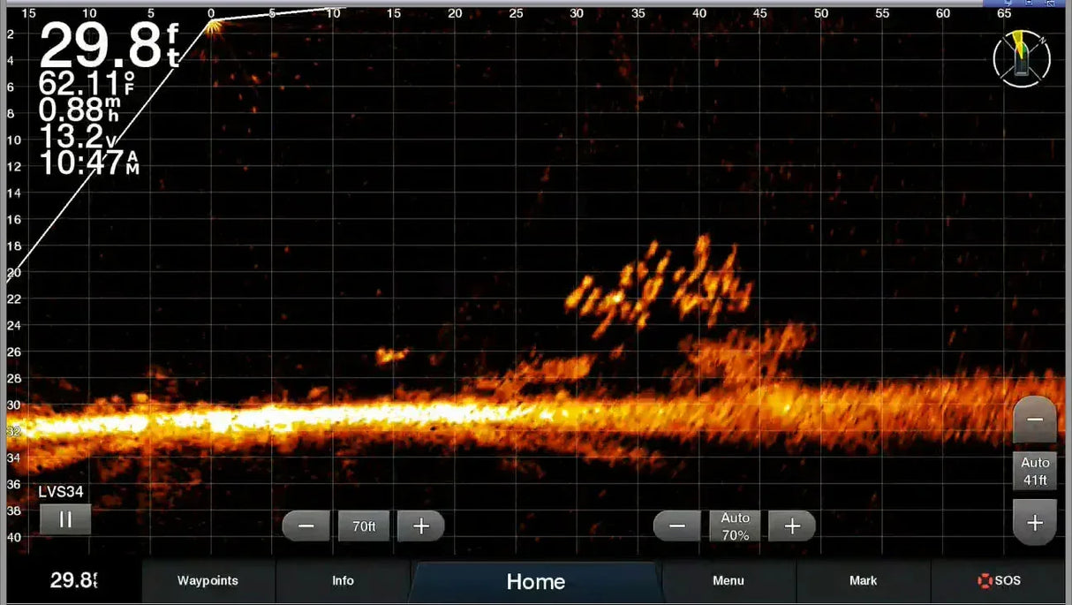Screen dimensions: 1072x605
Task: Tap the gain percentage slider control
Action: [x=735, y=526]
